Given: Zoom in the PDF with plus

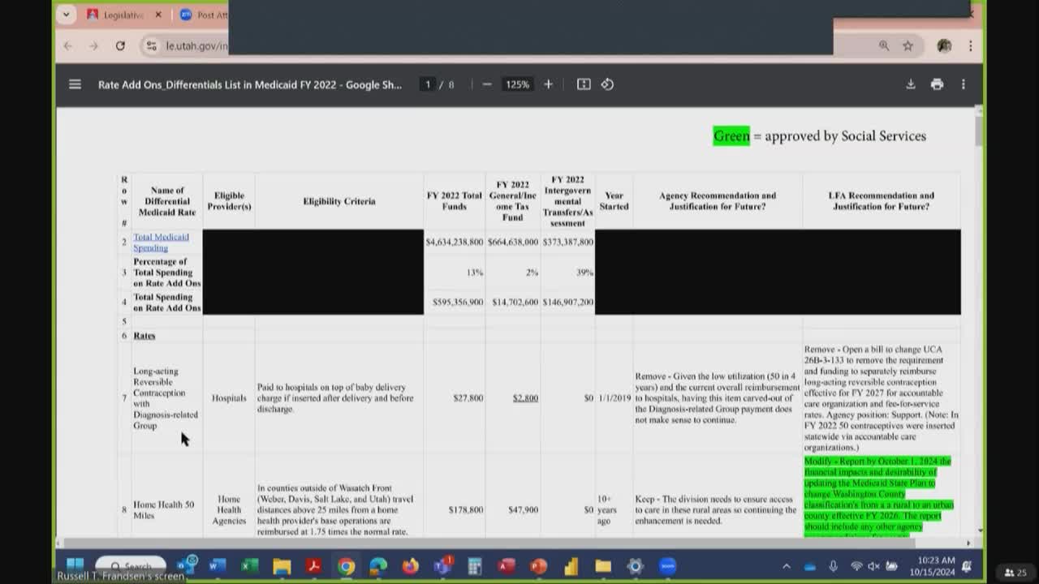Looking at the screenshot, I should pyautogui.click(x=548, y=84).
